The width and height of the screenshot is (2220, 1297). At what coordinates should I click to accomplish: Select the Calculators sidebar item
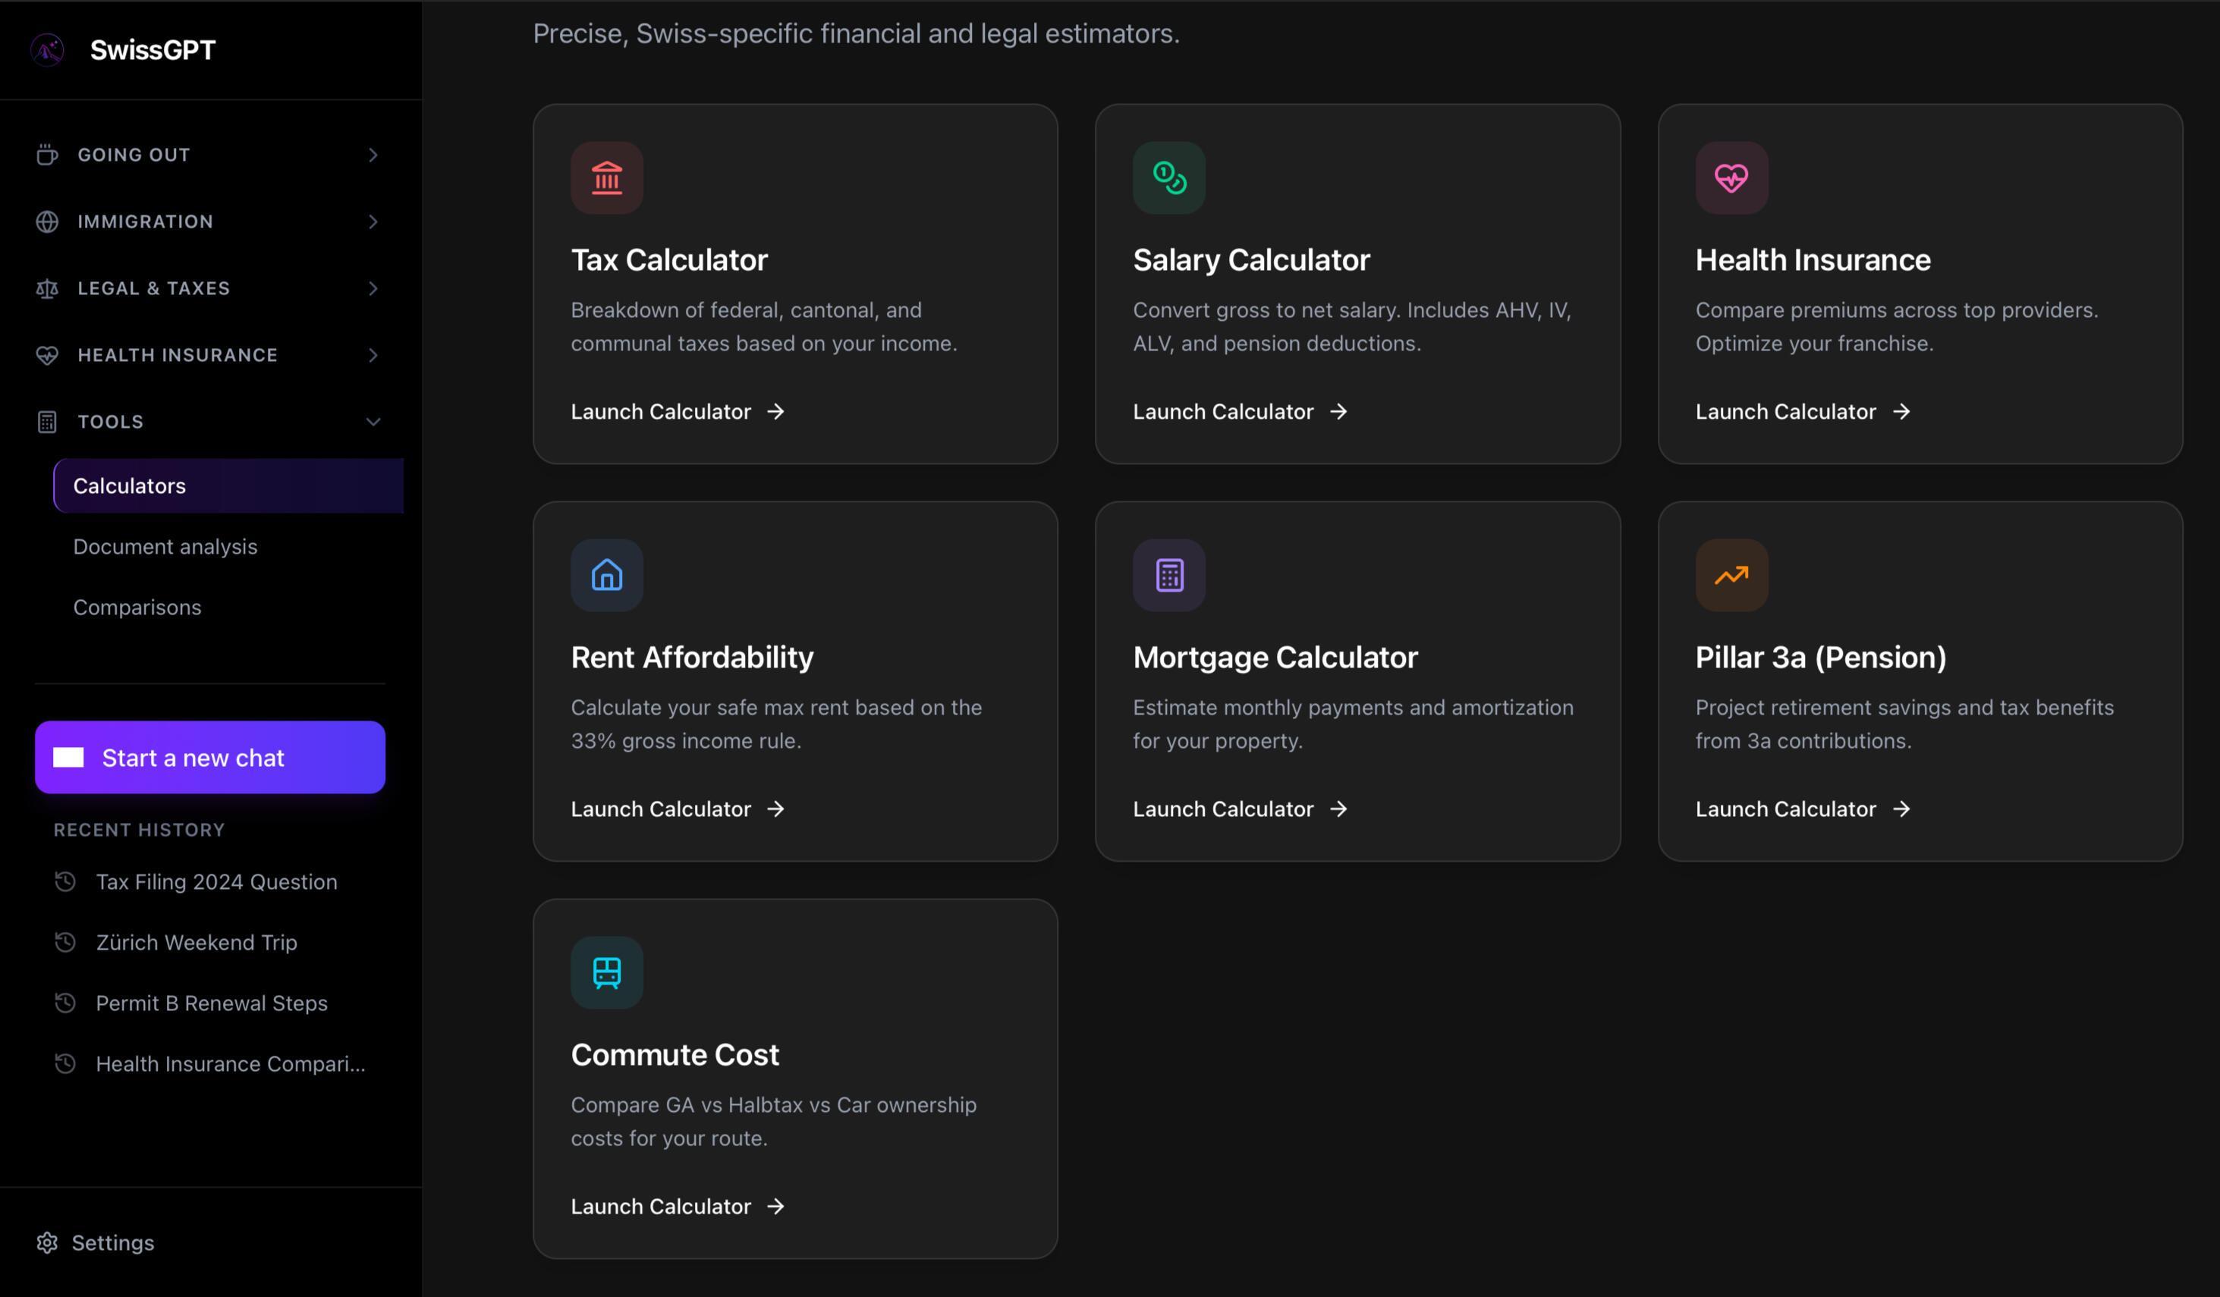[x=130, y=486]
